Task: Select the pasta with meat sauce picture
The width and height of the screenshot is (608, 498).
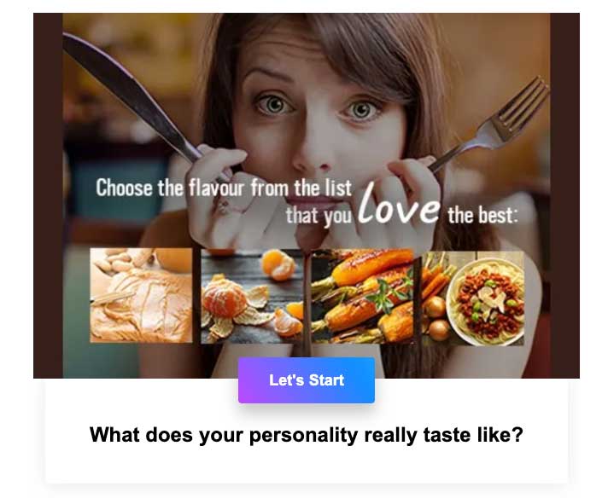Action: 473,298
